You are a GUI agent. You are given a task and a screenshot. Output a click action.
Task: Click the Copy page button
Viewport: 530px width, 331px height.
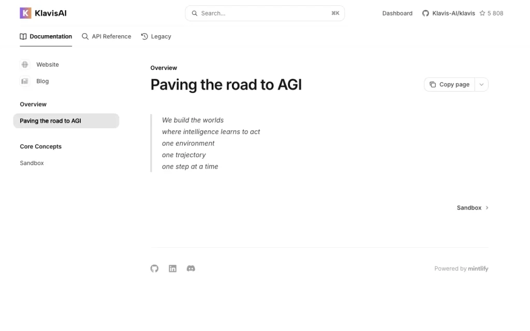[x=450, y=84]
